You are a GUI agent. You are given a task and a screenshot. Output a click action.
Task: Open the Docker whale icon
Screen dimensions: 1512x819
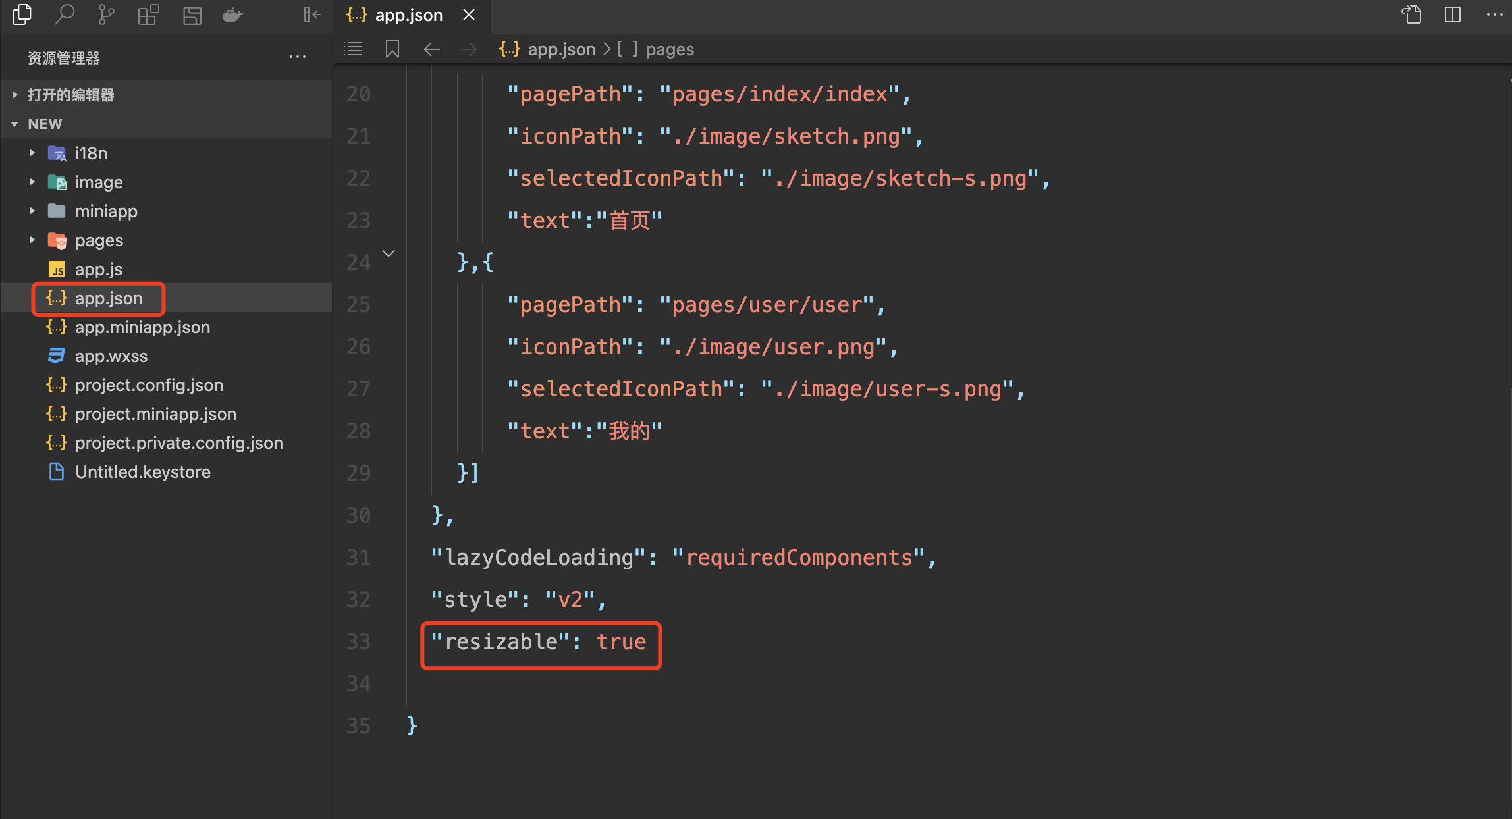click(x=233, y=14)
